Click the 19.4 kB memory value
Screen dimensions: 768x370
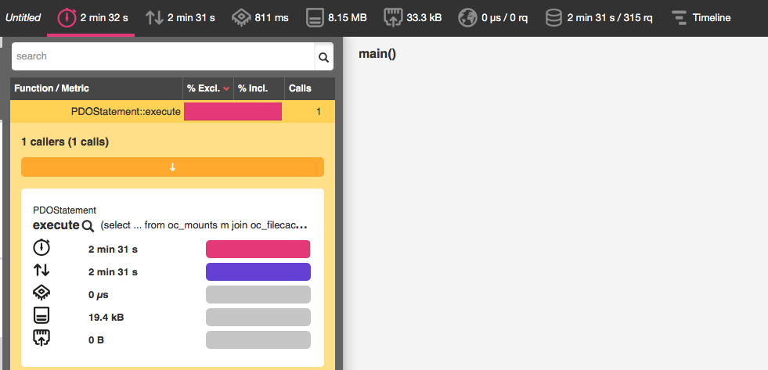click(106, 318)
